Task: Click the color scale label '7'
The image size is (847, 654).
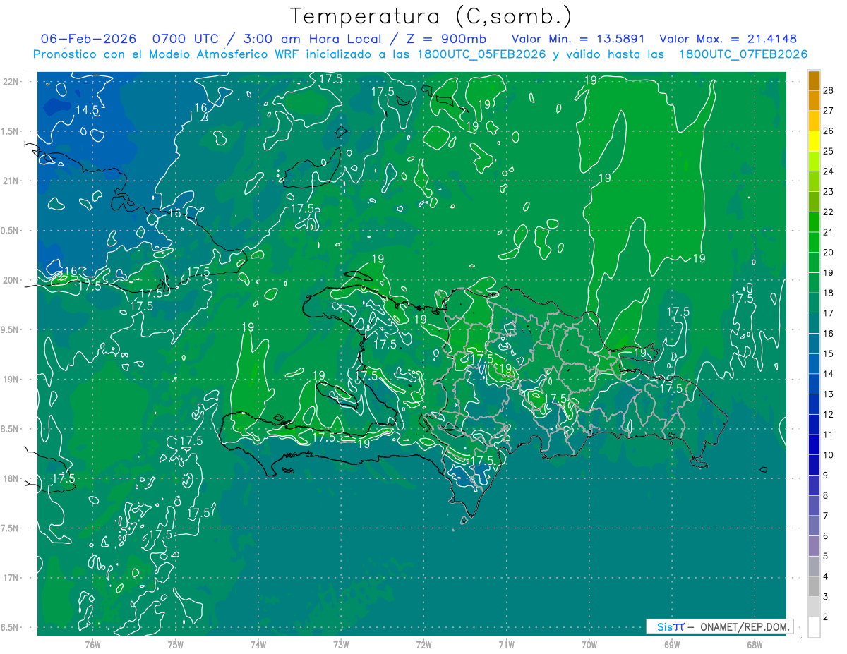Action: point(826,516)
